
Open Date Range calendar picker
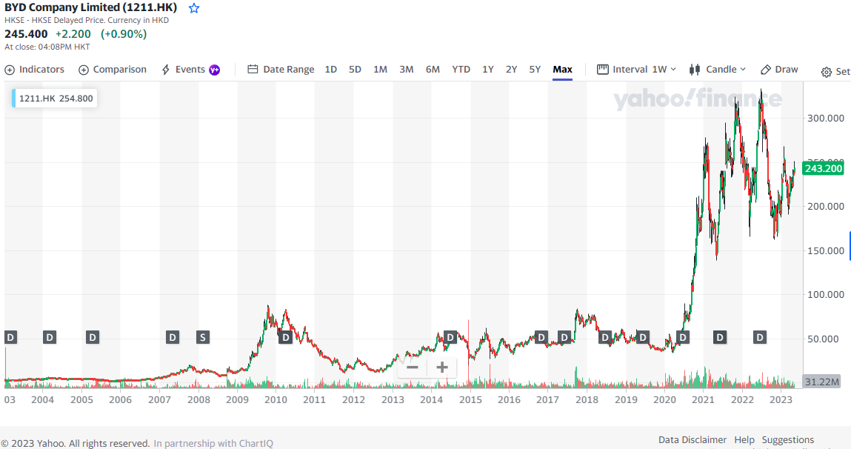pyautogui.click(x=281, y=70)
